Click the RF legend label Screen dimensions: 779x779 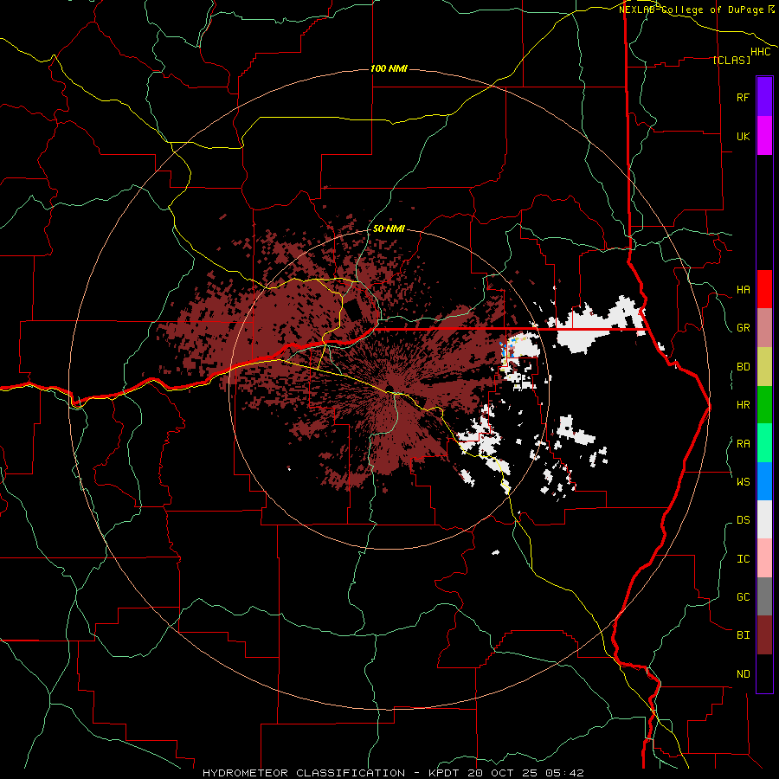pyautogui.click(x=743, y=97)
